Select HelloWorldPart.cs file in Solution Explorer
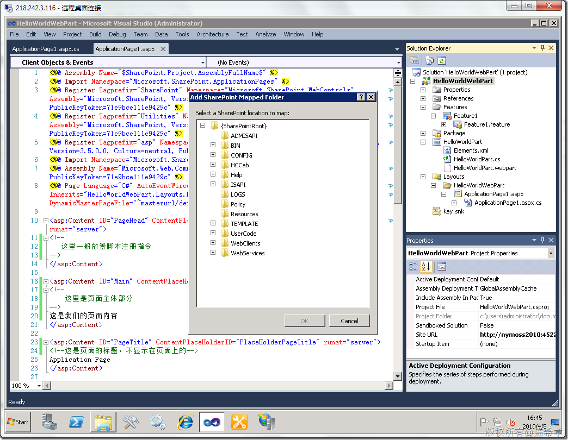Viewport: 568px width, 440px height. click(477, 159)
